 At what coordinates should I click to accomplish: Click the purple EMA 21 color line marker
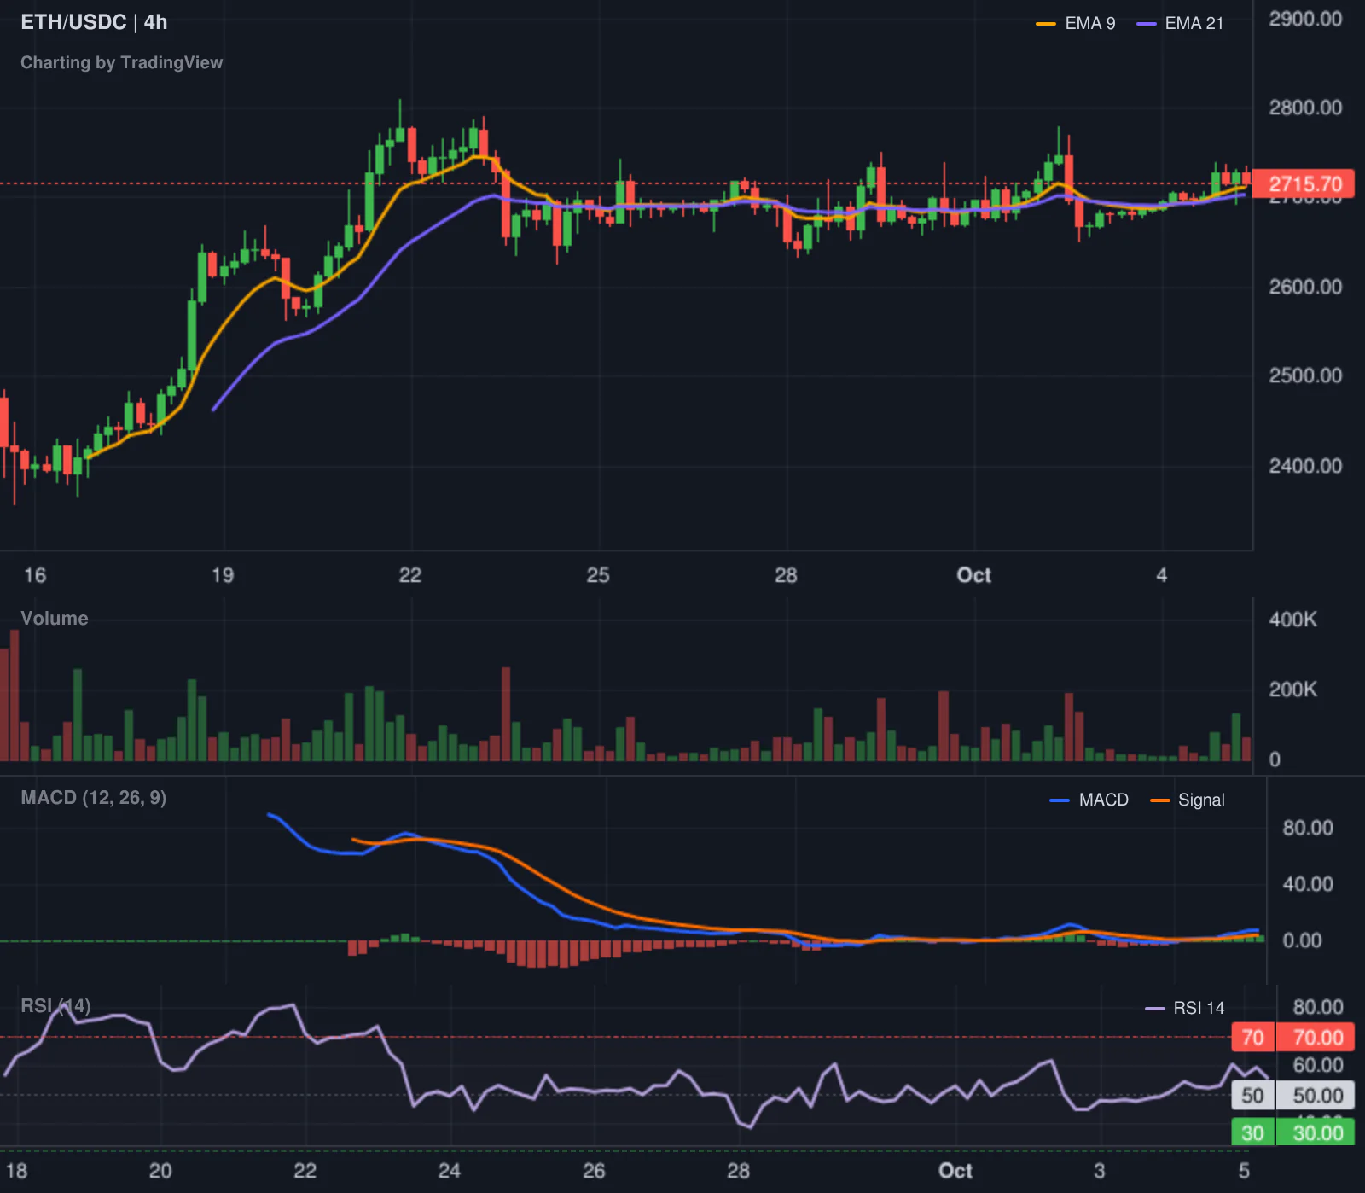point(1147,24)
